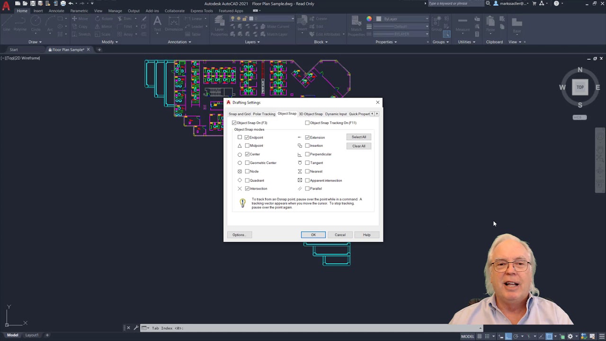Screen dimensions: 606x341
Task: Switch to 3D Object Snap tab
Action: tap(311, 114)
